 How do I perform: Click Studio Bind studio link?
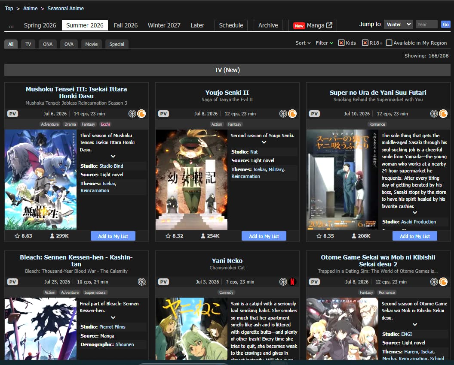[x=111, y=166]
